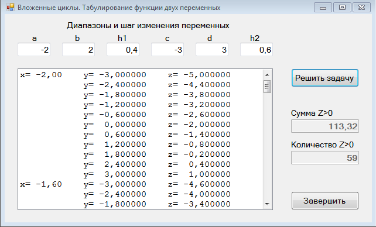Click the Завершить button
The image size is (376, 227).
[x=324, y=201]
